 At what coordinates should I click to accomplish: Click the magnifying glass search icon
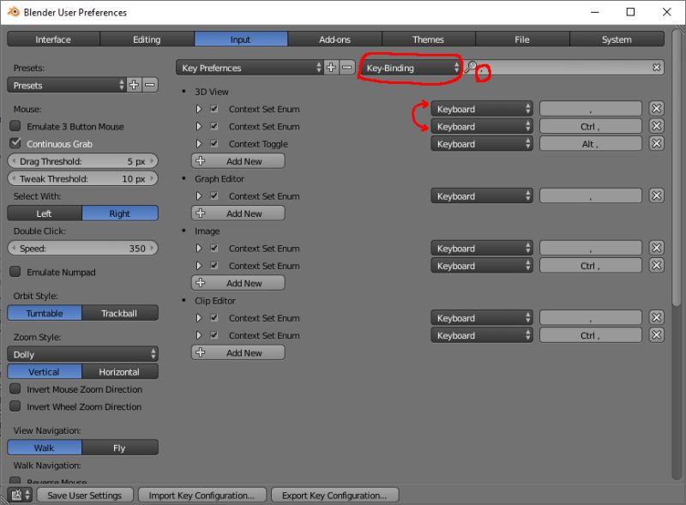[x=471, y=67]
